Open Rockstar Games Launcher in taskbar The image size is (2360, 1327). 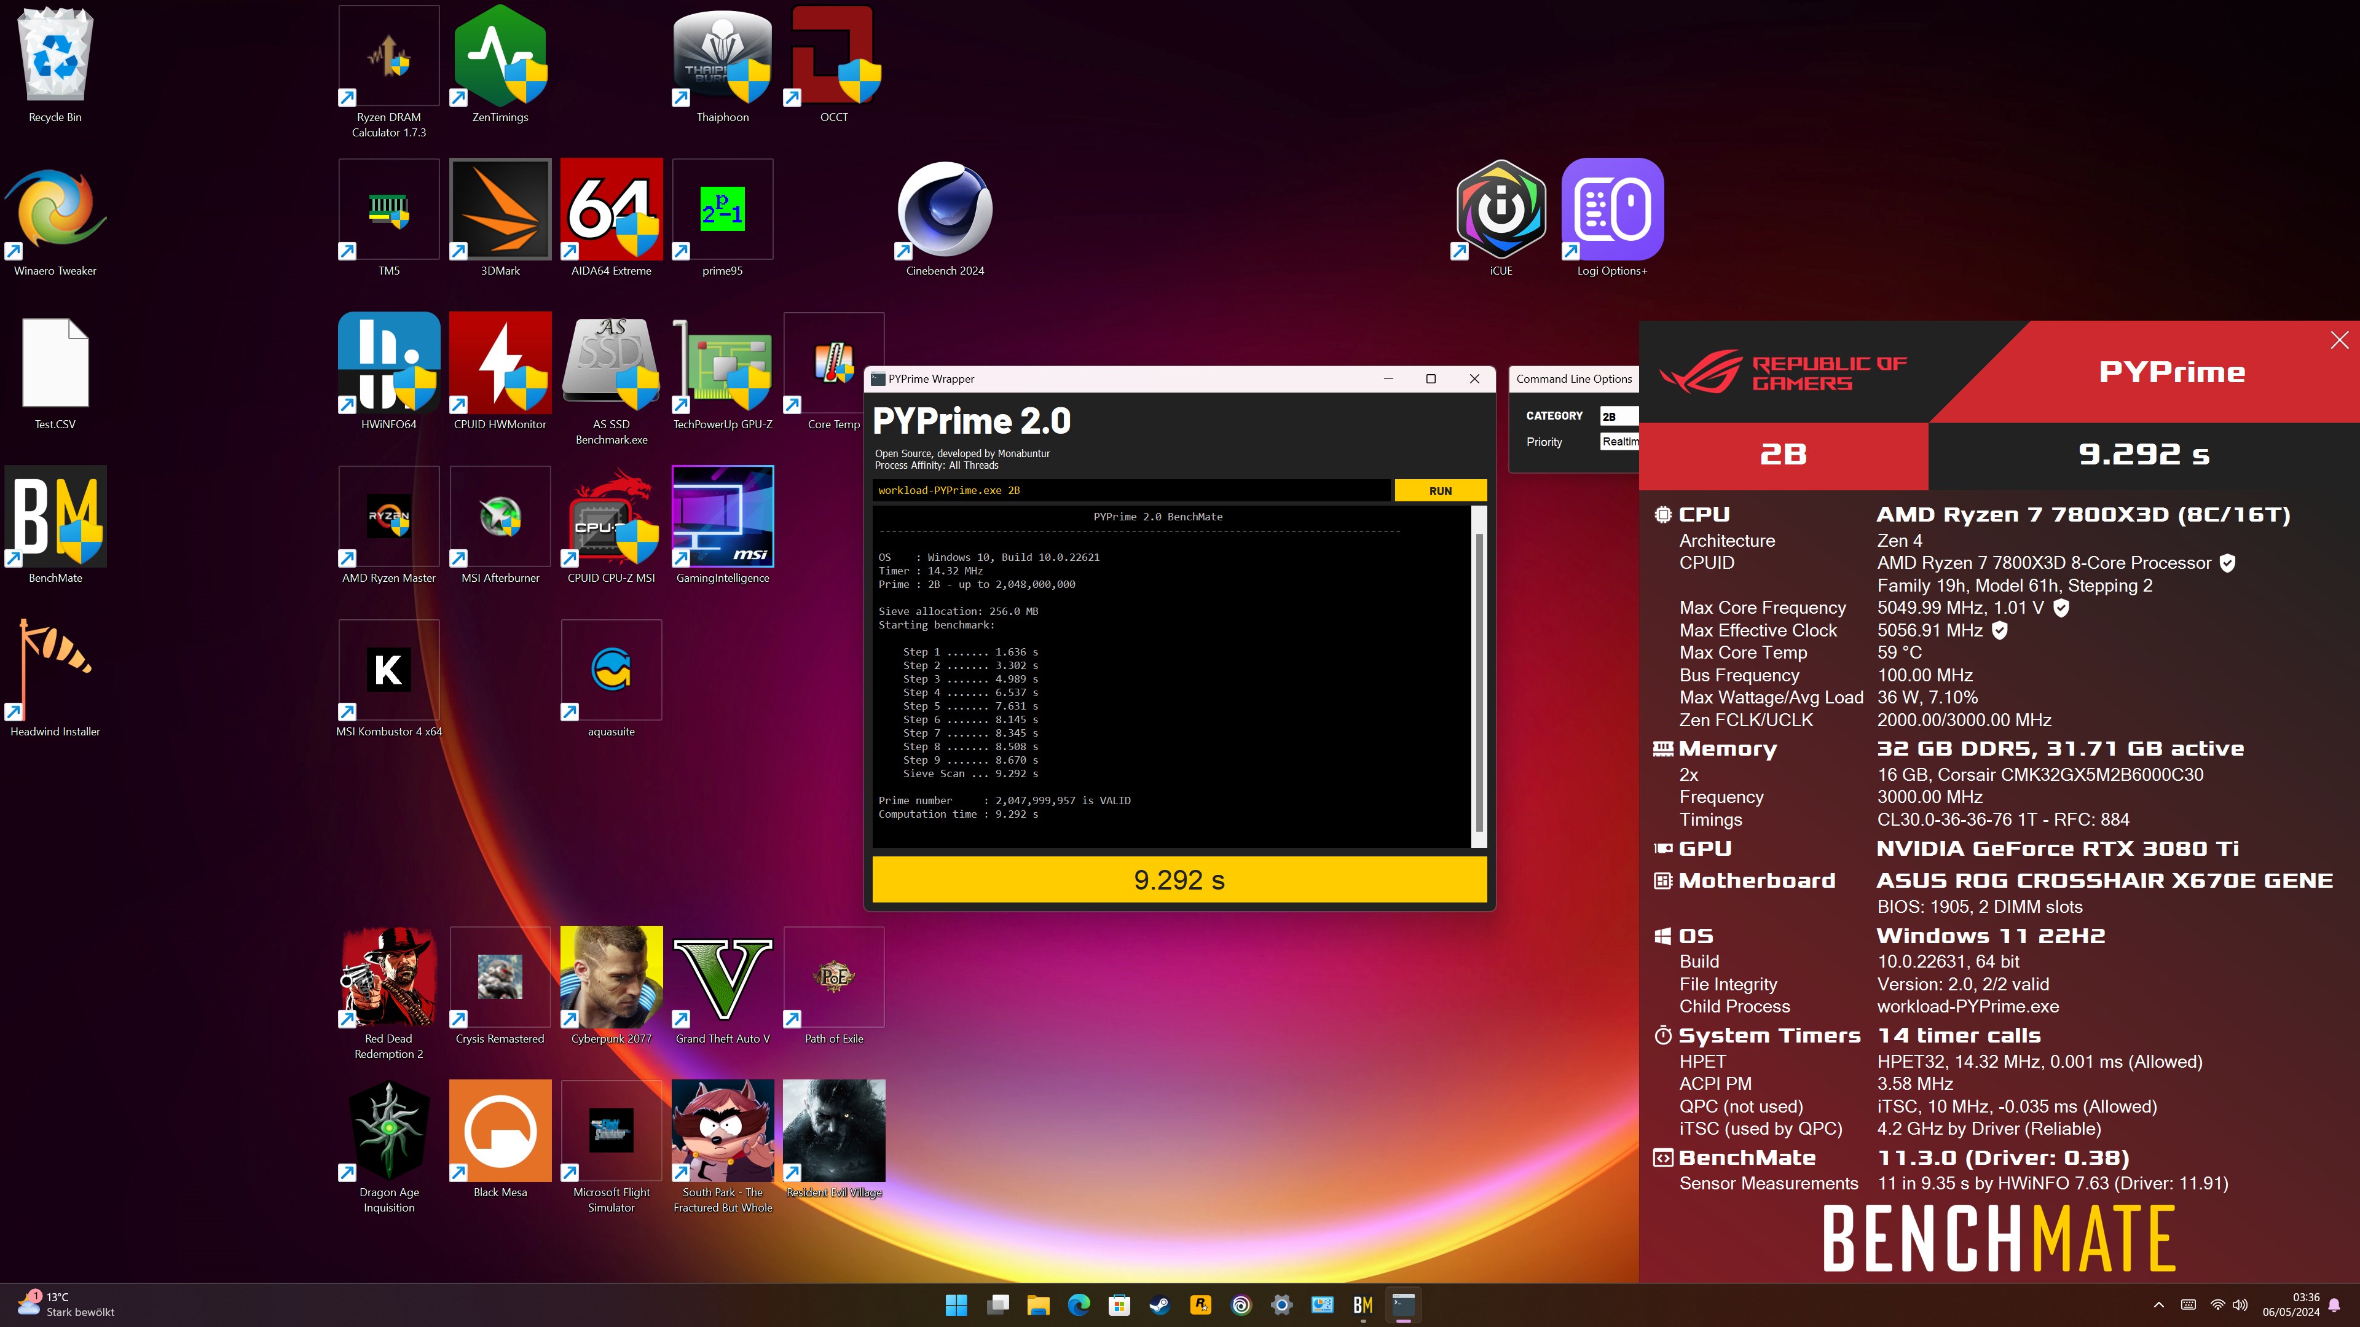click(1200, 1305)
